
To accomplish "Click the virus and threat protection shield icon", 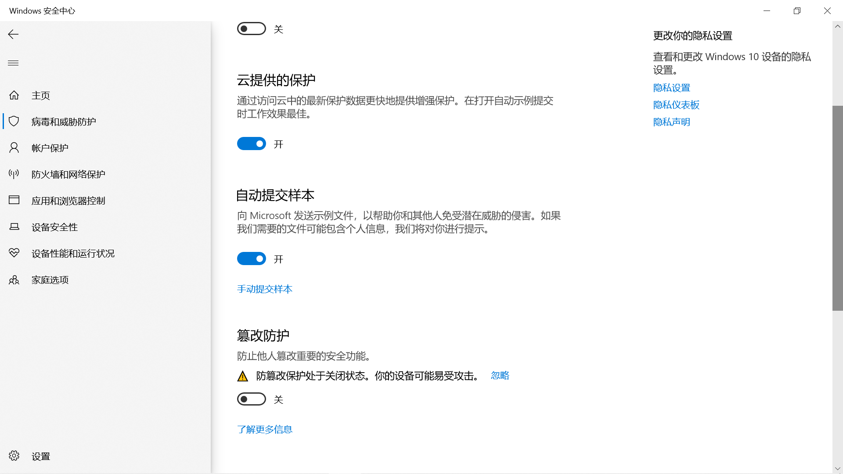I will pos(14,122).
